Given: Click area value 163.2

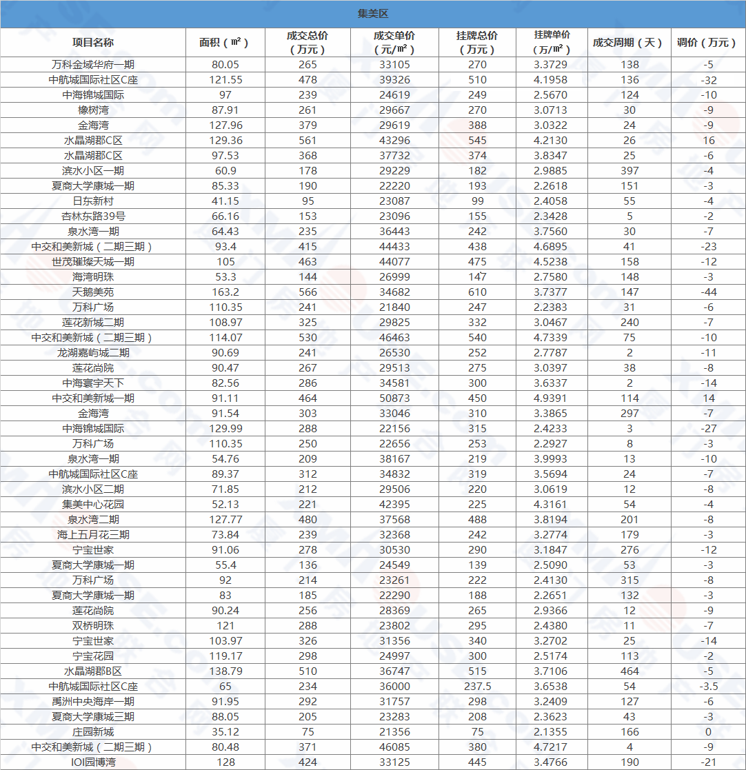Looking at the screenshot, I should tap(225, 293).
